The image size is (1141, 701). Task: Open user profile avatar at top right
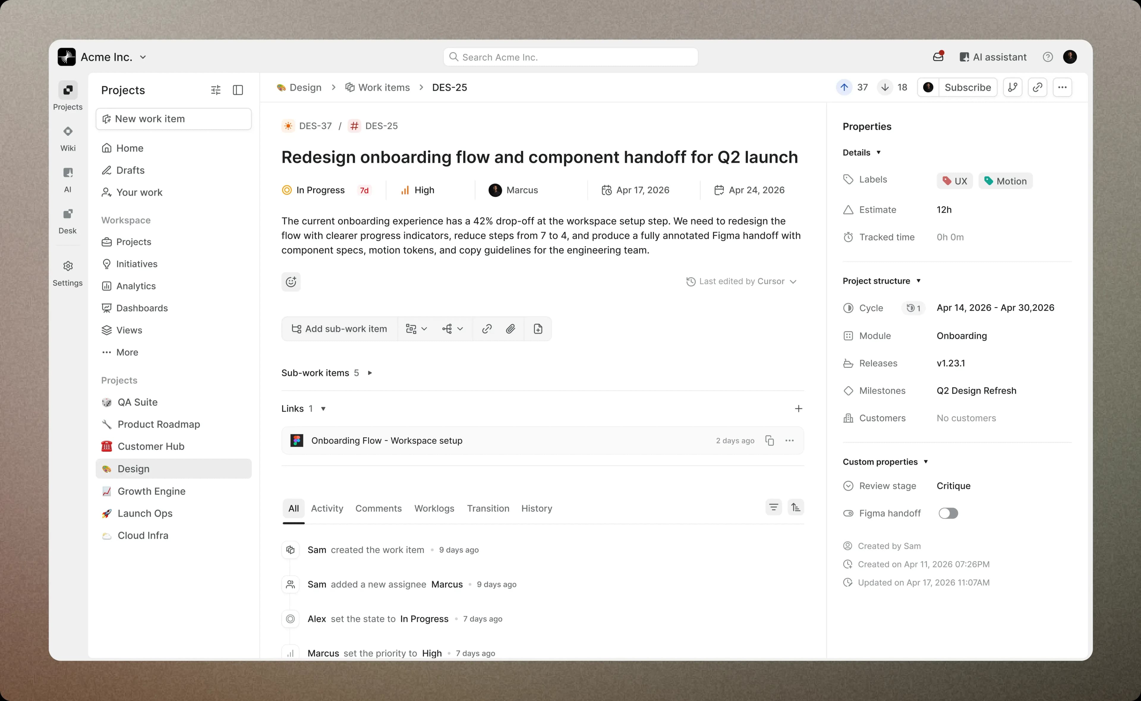click(1070, 57)
